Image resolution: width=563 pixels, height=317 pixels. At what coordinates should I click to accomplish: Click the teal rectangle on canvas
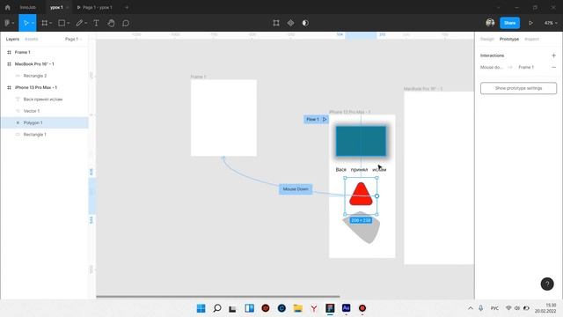click(361, 141)
